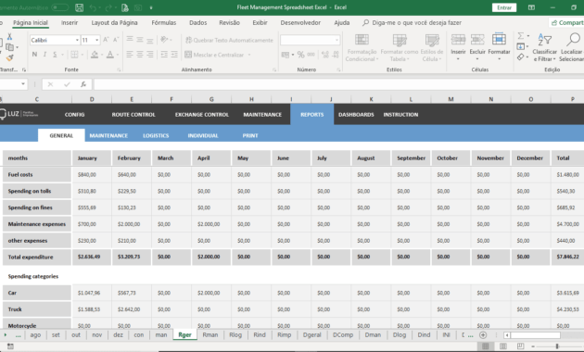Screen dimensions: 584x352
Task: Toggle italic formatting (I)
Action: 44,55
